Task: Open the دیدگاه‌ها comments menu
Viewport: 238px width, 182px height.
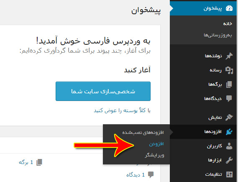Action: 204,99
